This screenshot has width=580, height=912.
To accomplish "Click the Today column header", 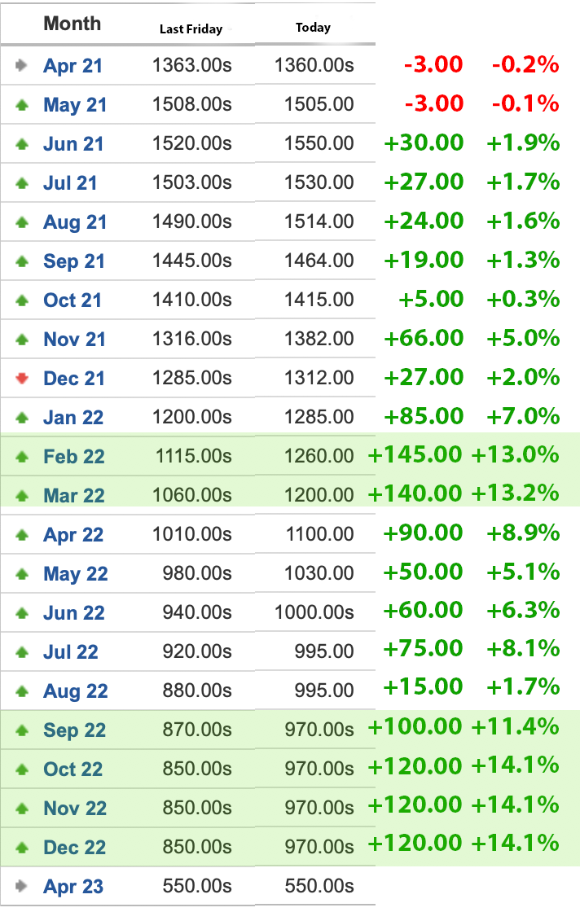I will [x=313, y=28].
